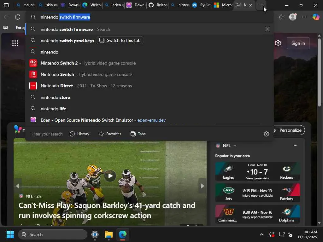Click the favorites bar icon left of 'For q'
This screenshot has width=323, height=242.
[6, 28]
